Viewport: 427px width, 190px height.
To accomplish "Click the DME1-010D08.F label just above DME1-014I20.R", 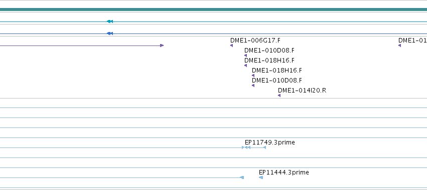I will (x=277, y=80).
